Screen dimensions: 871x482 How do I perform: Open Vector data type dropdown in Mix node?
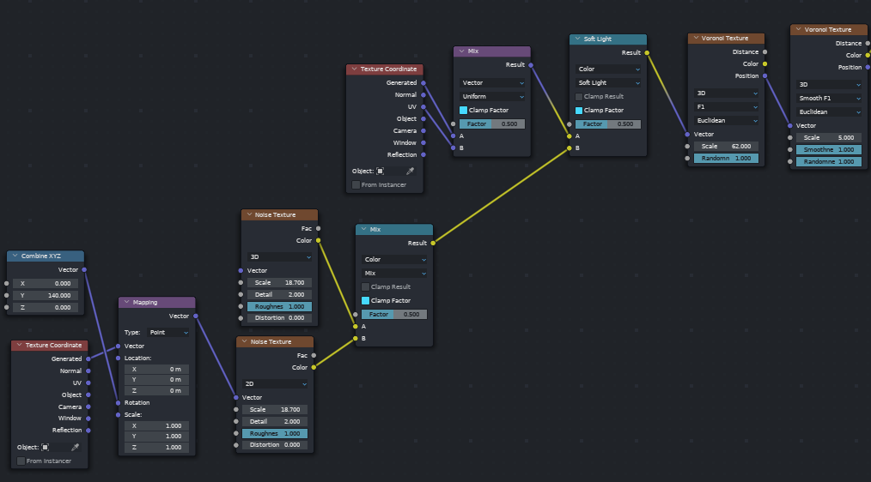[492, 82]
